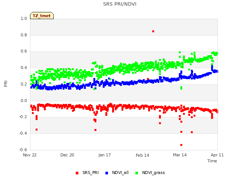Image resolution: width=240 pixels, height=180 pixels.
Task: Click the Nov 22 axis tick label
Action: (30, 155)
